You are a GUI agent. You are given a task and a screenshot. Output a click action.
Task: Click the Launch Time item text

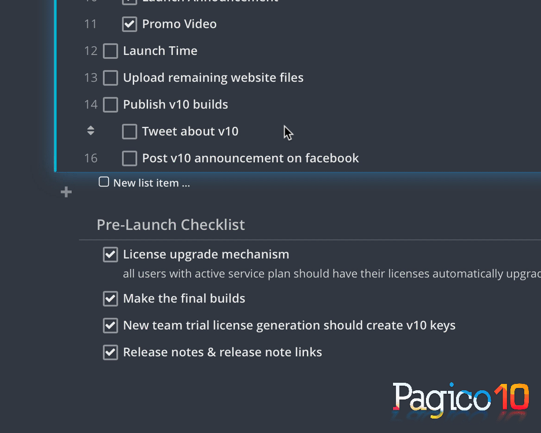[160, 51]
